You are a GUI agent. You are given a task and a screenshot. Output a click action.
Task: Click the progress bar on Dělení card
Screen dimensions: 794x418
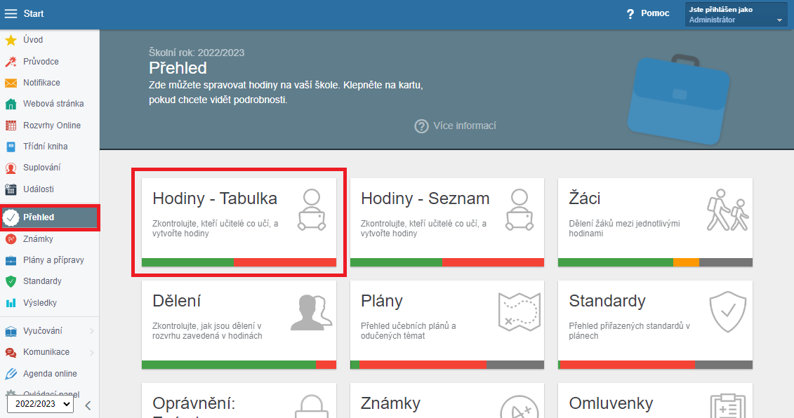click(239, 365)
